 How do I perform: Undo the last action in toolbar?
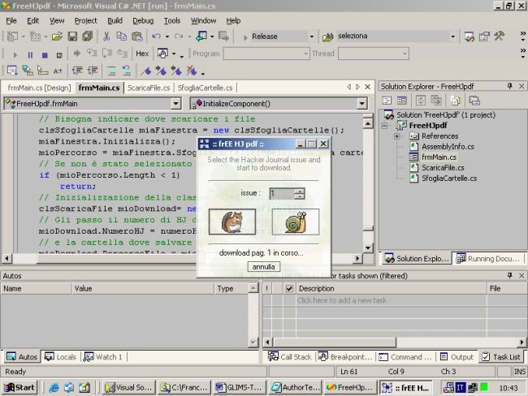(156, 37)
